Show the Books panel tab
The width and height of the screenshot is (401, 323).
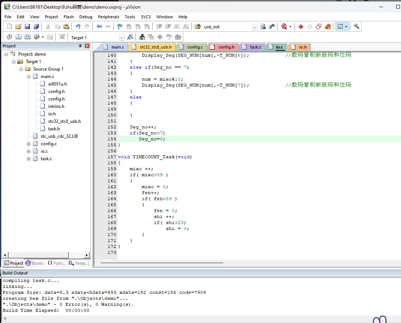(x=34, y=263)
